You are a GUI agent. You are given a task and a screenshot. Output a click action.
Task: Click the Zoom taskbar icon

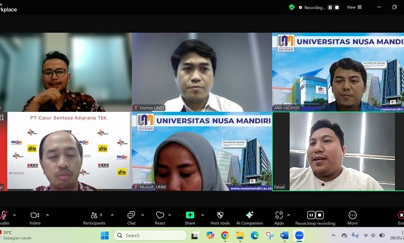299,235
